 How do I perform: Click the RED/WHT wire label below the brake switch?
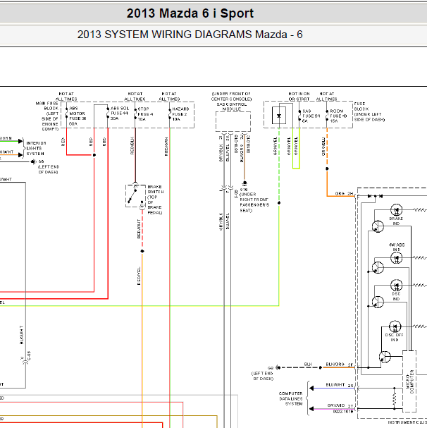[x=139, y=228]
